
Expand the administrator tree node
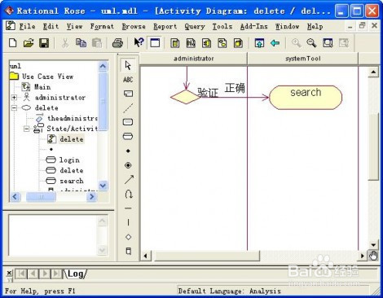click(14, 98)
